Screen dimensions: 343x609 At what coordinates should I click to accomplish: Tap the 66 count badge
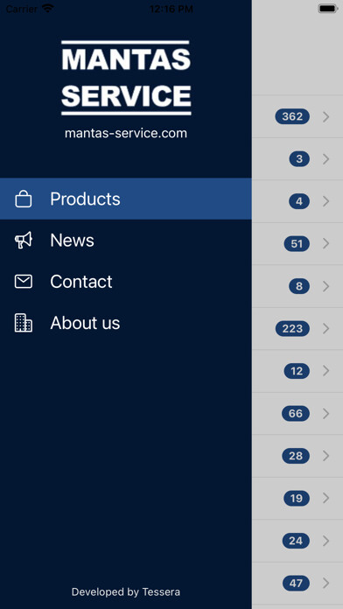click(296, 414)
